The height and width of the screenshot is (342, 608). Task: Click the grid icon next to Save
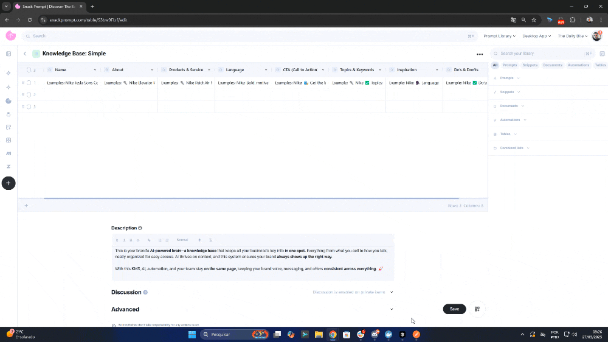477,309
